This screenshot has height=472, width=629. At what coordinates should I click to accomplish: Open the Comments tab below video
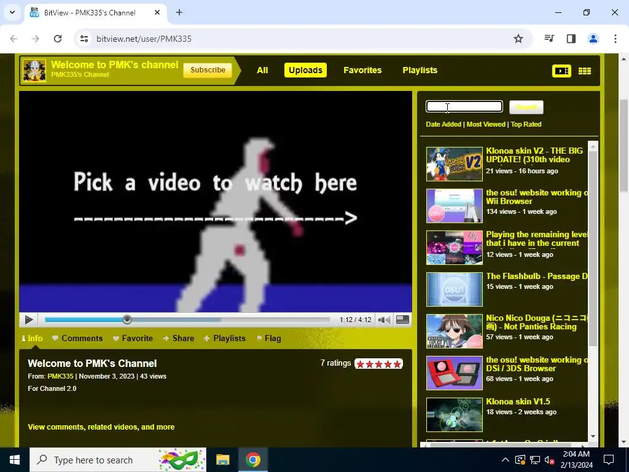(x=77, y=339)
